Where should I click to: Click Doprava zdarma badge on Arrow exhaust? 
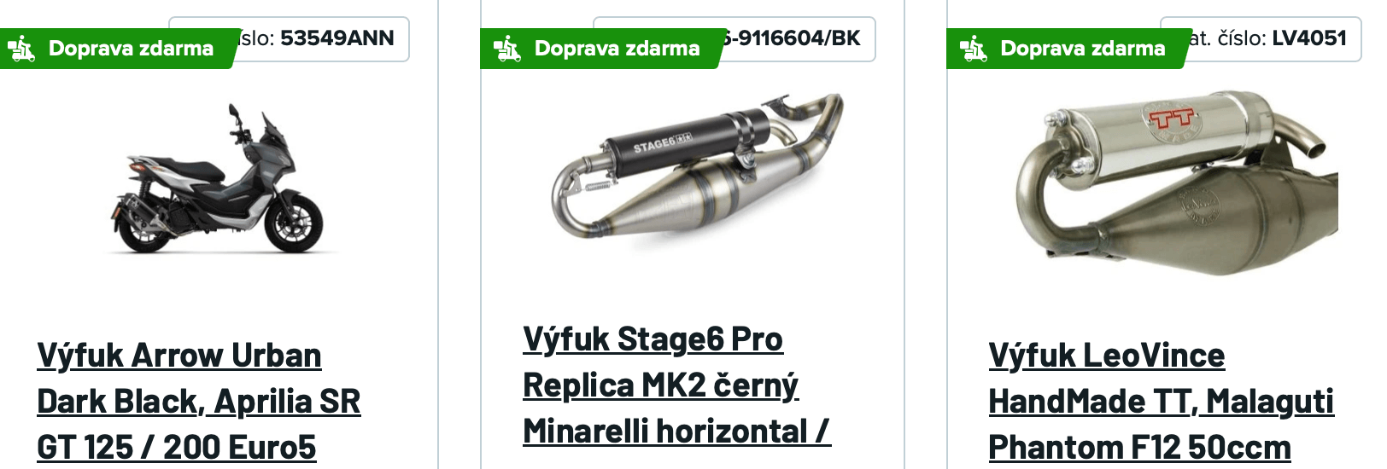tap(119, 49)
